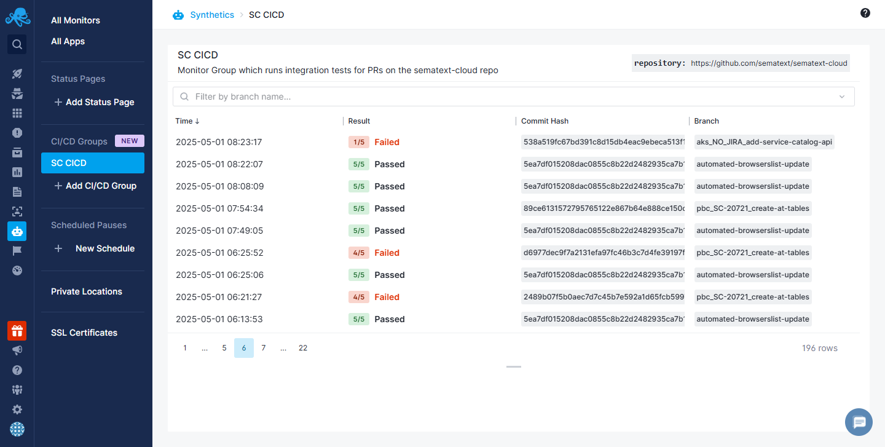Click the megaphone announcements icon
Image resolution: width=885 pixels, height=447 pixels.
(17, 350)
